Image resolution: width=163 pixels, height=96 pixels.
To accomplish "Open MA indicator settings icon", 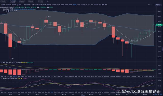I will pyautogui.click(x=7, y=11).
